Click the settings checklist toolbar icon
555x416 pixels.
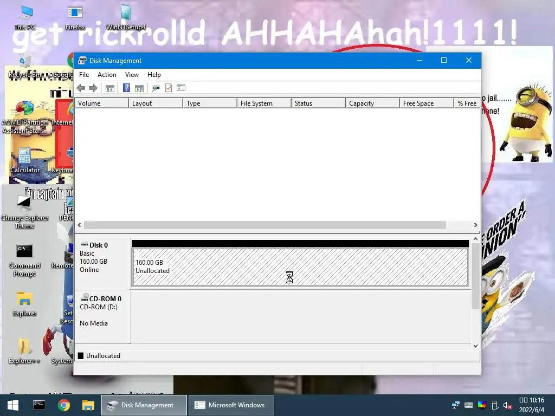click(x=181, y=88)
